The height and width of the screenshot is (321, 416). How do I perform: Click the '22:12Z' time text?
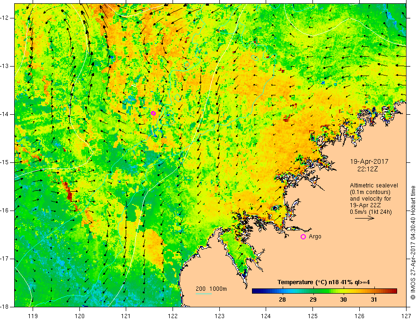point(367,169)
